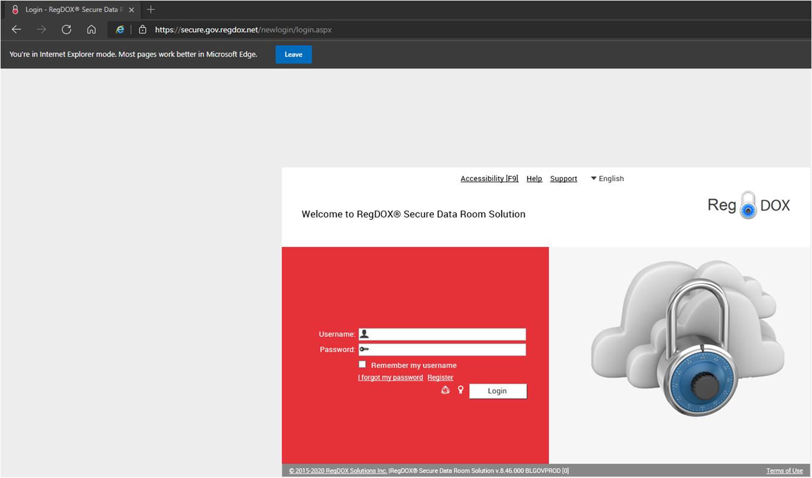Screen dimensions: 812x478
Task: Click the triangular icon left of Login
Action: coord(445,390)
